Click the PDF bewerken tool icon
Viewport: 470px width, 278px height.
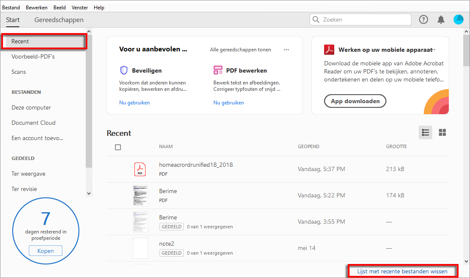[x=218, y=70]
